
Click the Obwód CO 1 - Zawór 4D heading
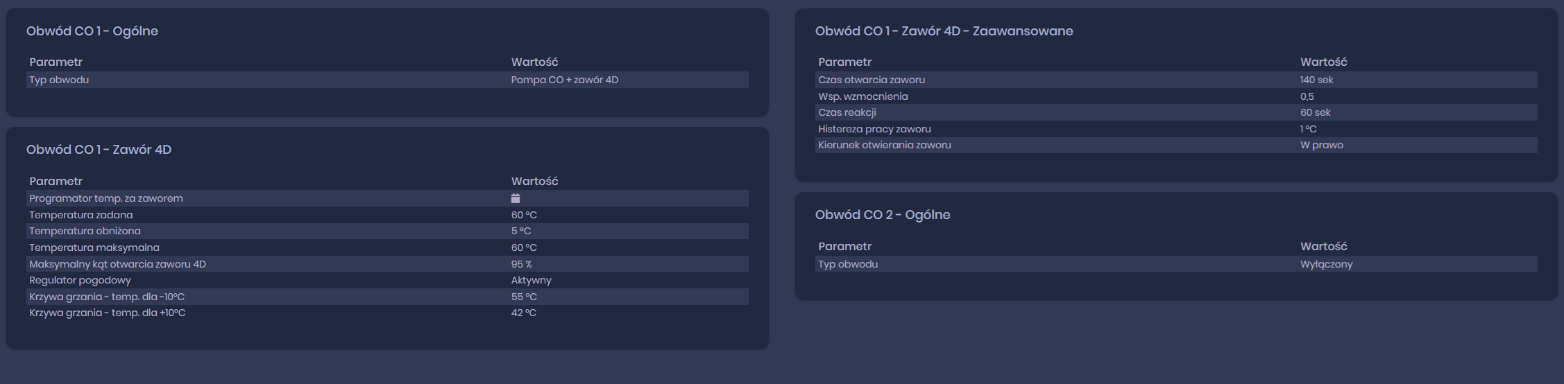click(x=99, y=150)
